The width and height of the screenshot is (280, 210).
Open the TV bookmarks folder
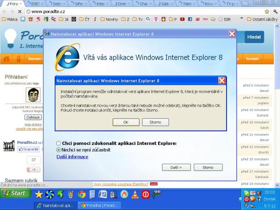137,19
